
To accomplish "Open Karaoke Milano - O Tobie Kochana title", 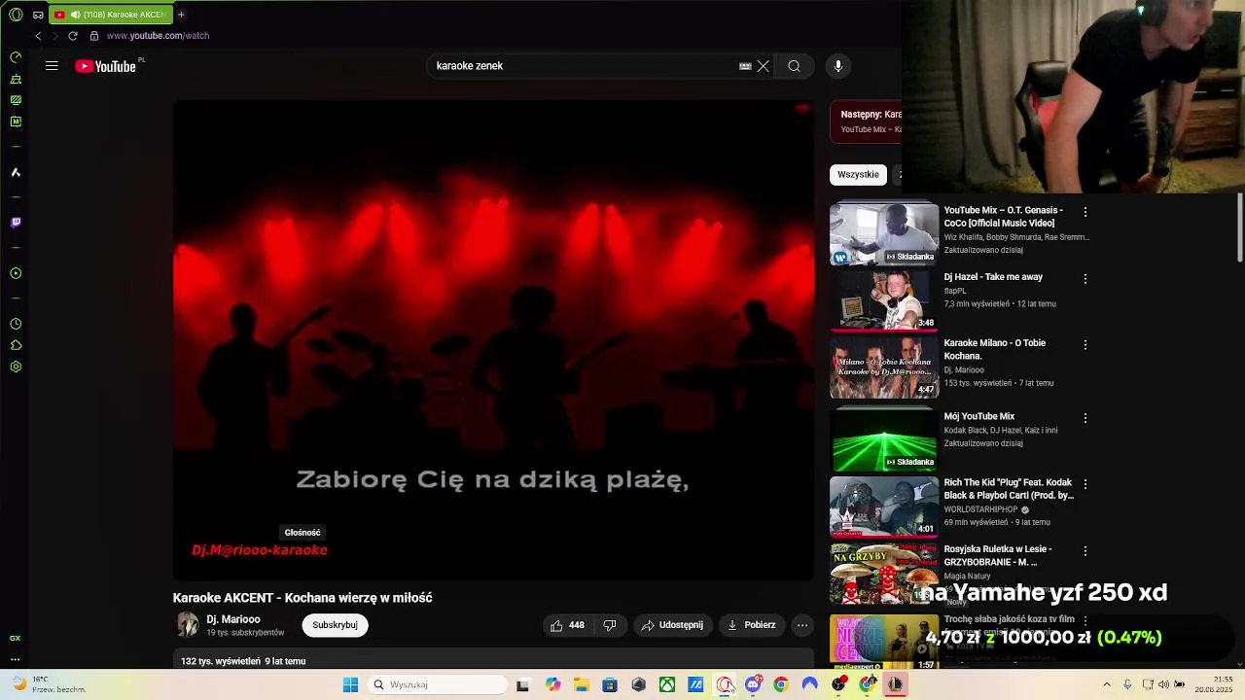I will 995,349.
